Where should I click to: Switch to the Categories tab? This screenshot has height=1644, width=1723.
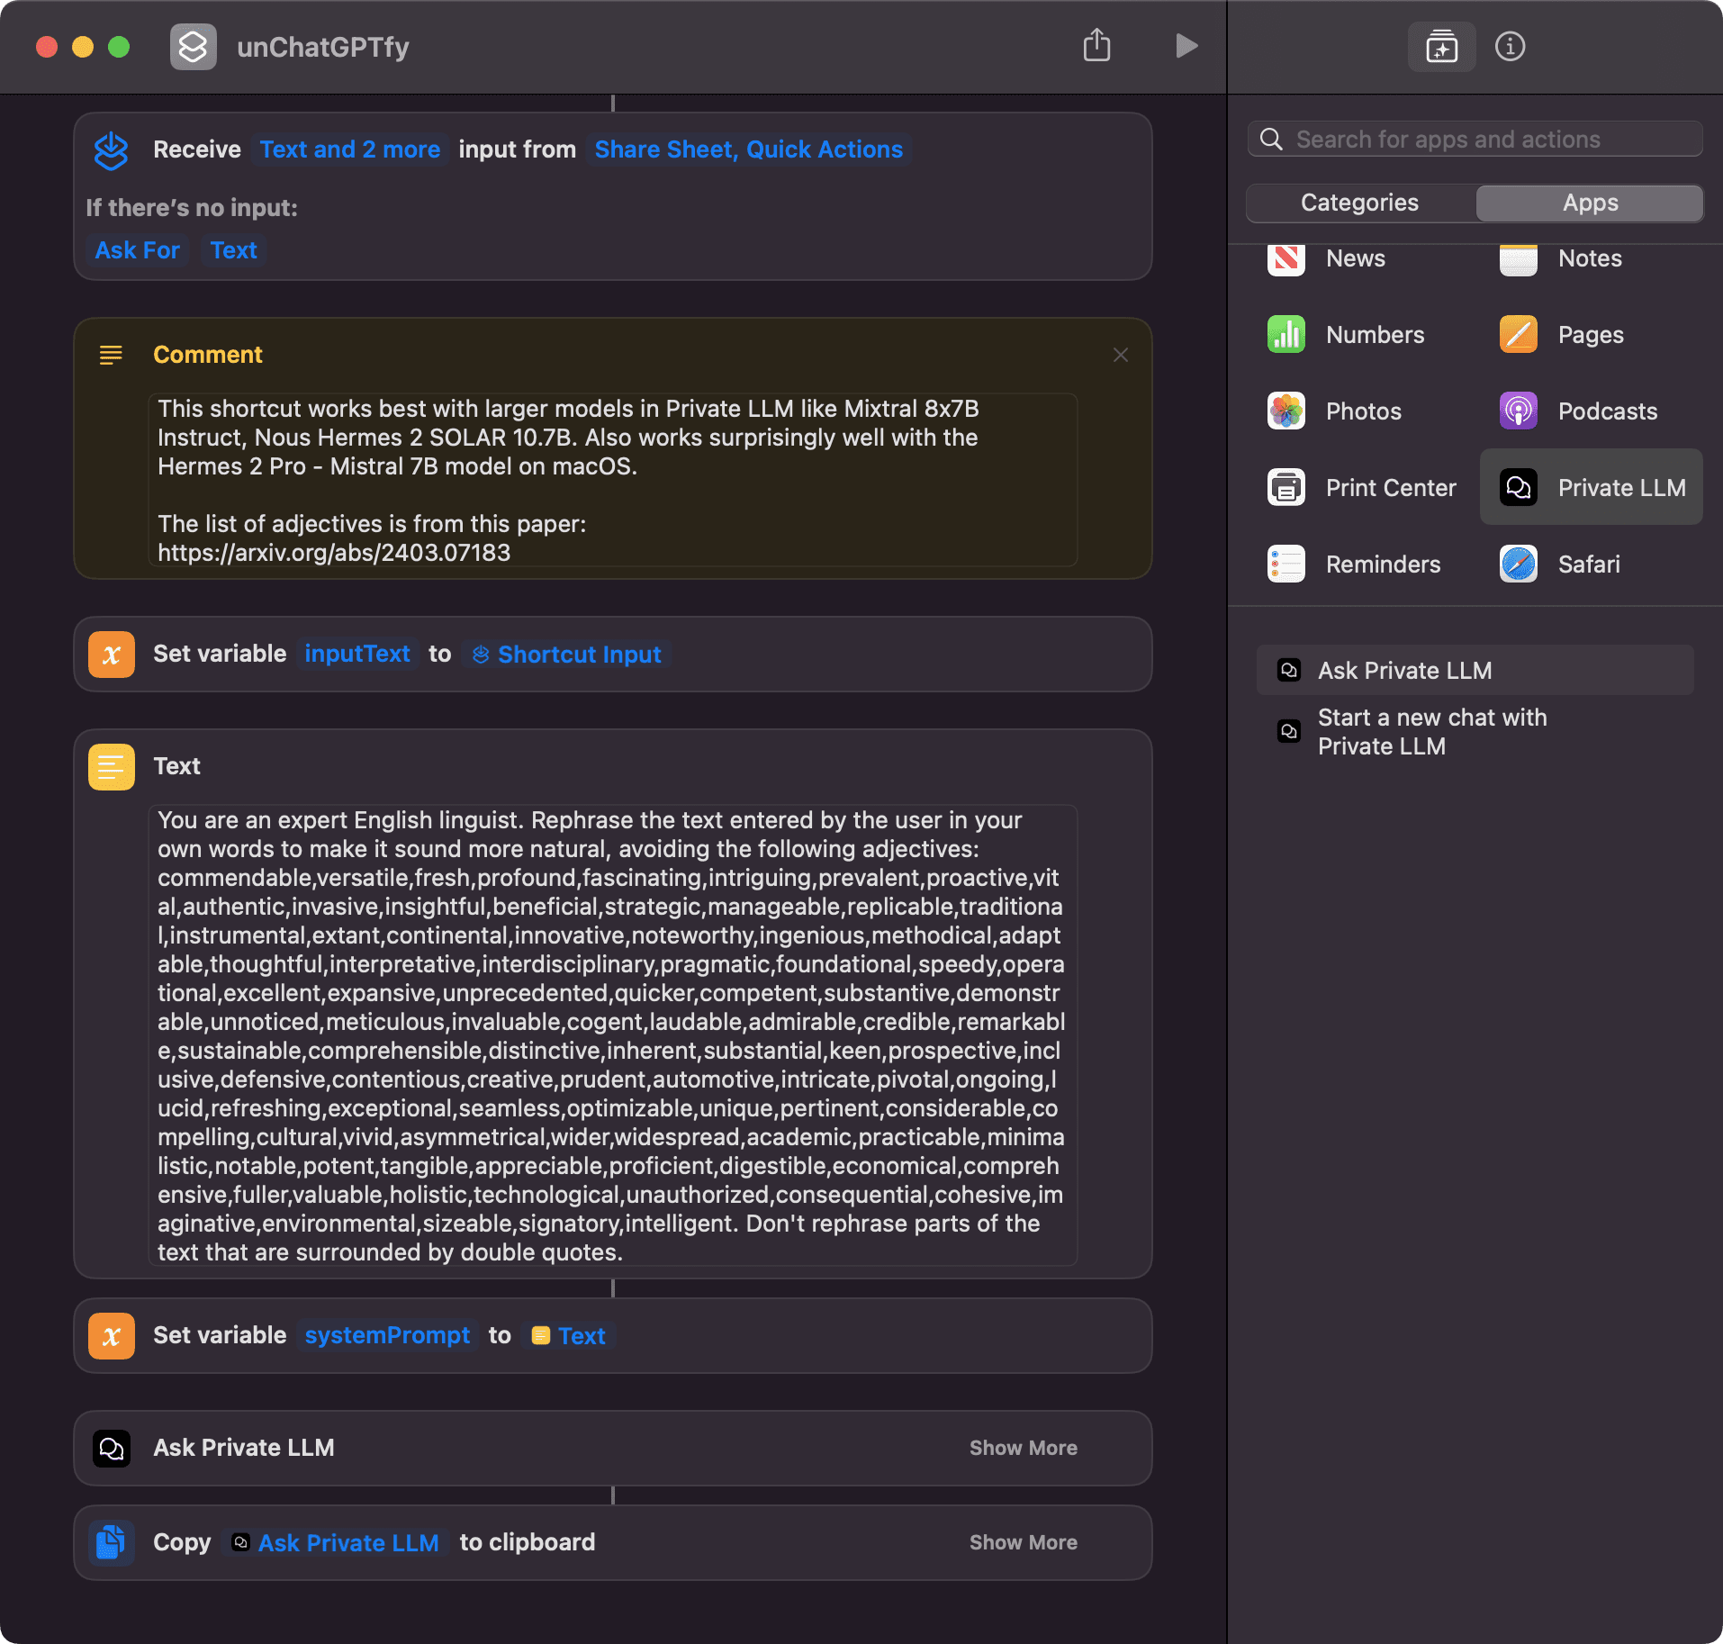tap(1358, 203)
